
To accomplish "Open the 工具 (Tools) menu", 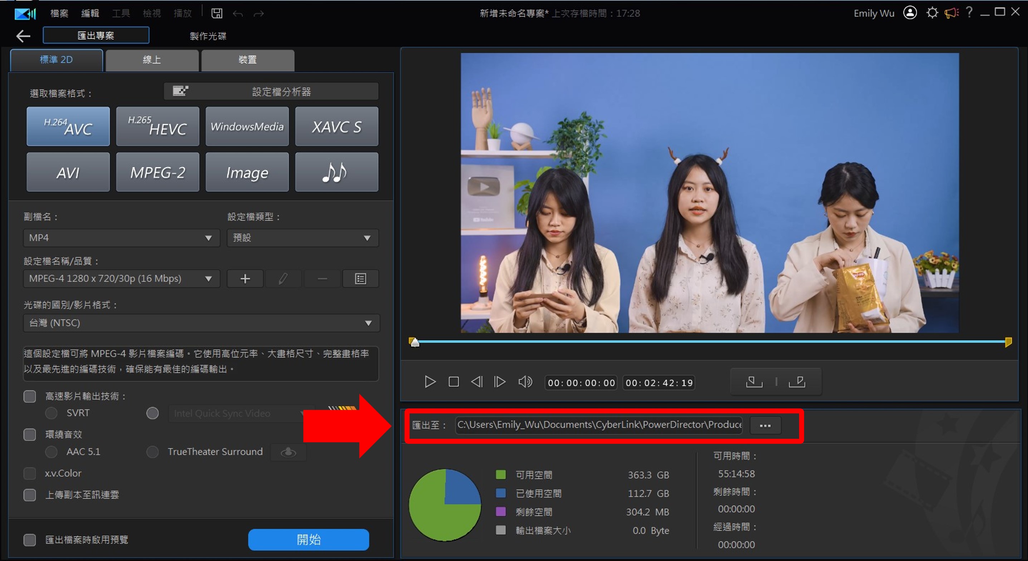I will [121, 14].
